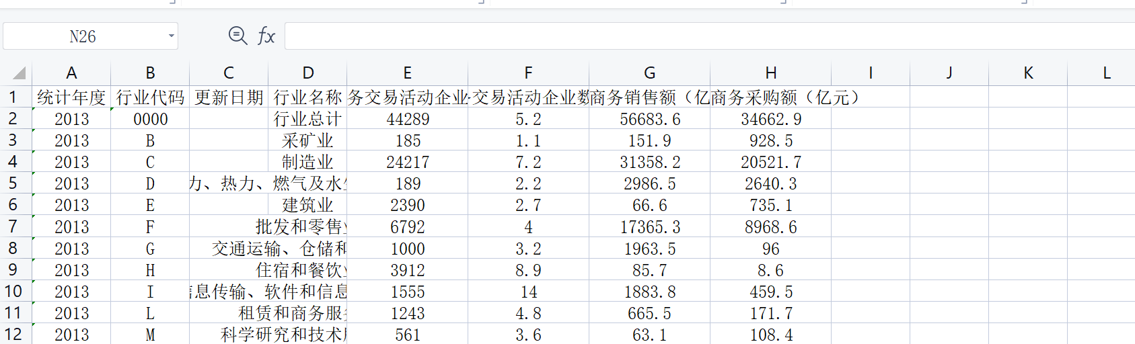Select column A header
Screen dimensions: 1135x344
[x=71, y=73]
